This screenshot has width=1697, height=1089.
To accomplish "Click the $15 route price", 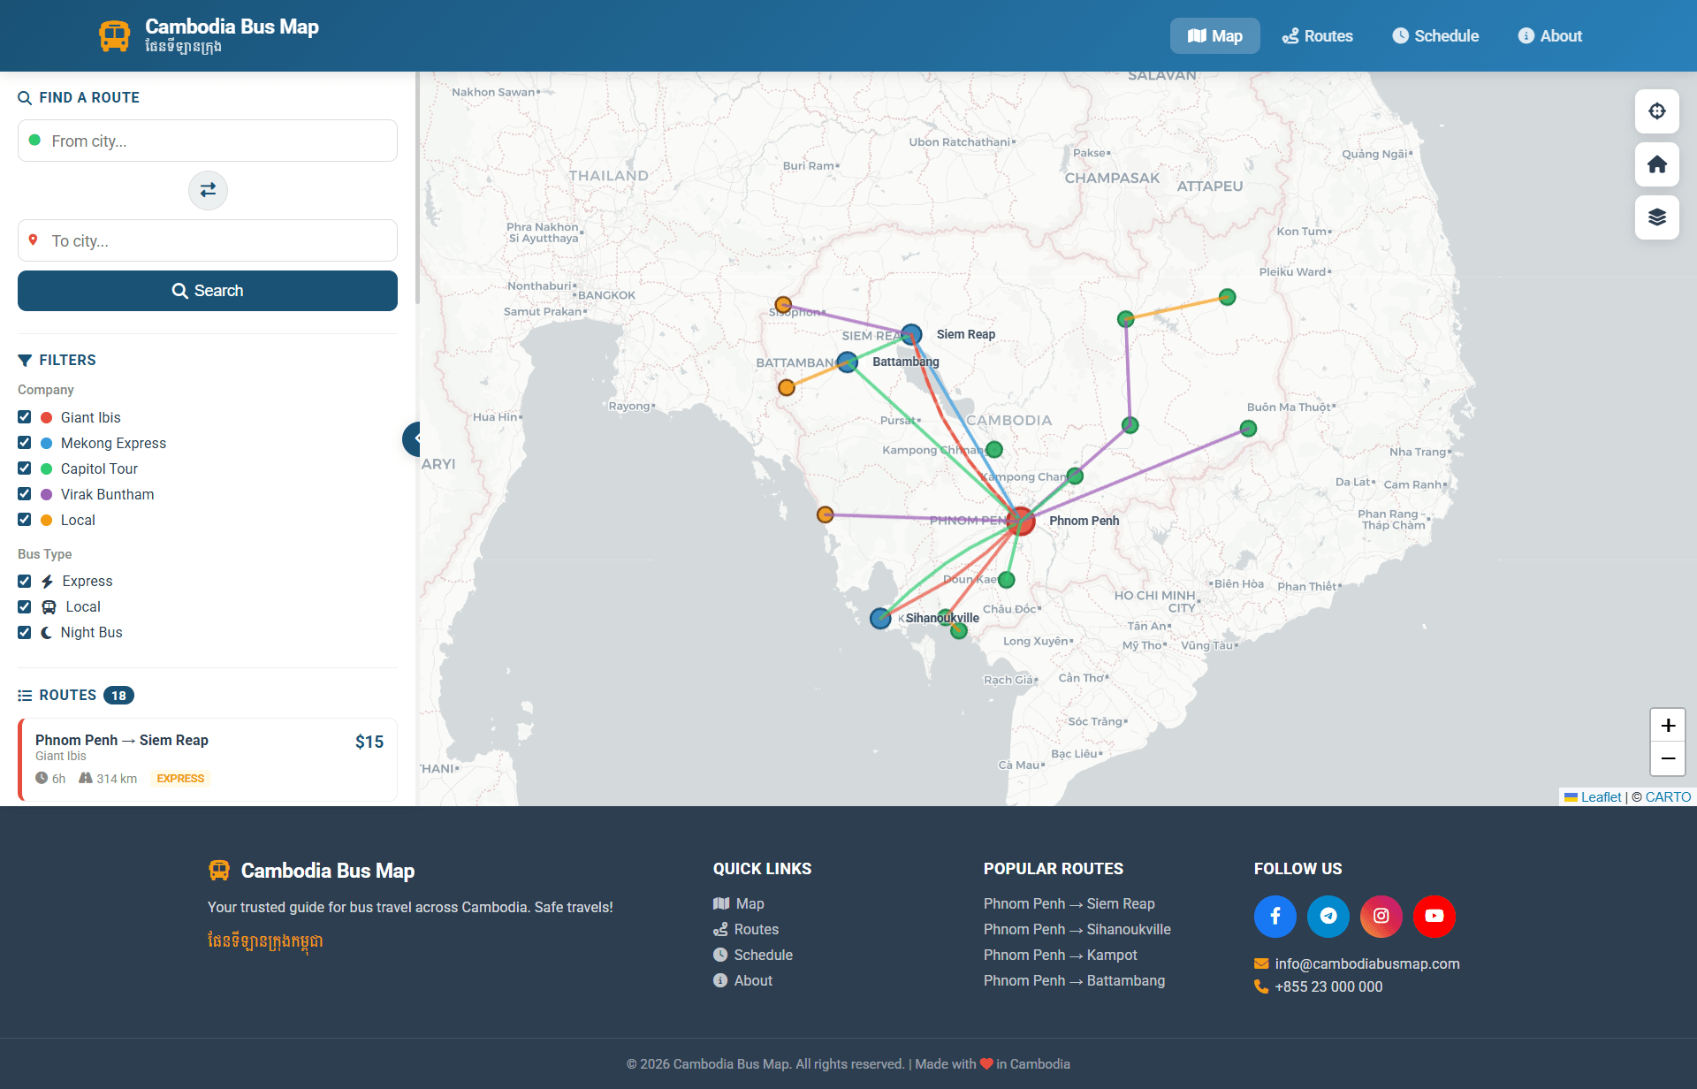I will click(369, 742).
